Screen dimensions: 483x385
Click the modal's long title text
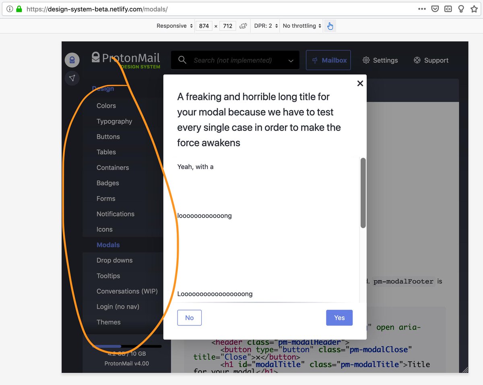(259, 120)
